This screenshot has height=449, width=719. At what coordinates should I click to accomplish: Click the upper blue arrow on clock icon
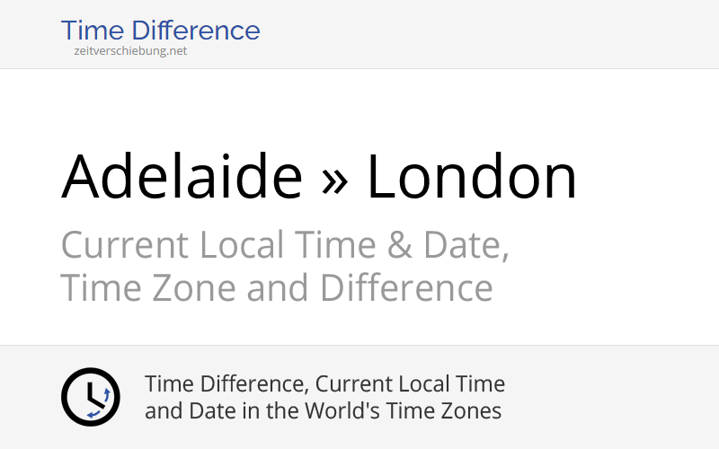tap(107, 395)
